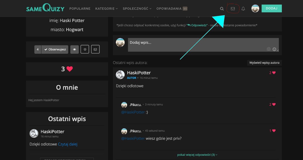Expand "pokaż więcej odpowiedzi (3)"
The image size is (303, 160).
click(x=197, y=155)
